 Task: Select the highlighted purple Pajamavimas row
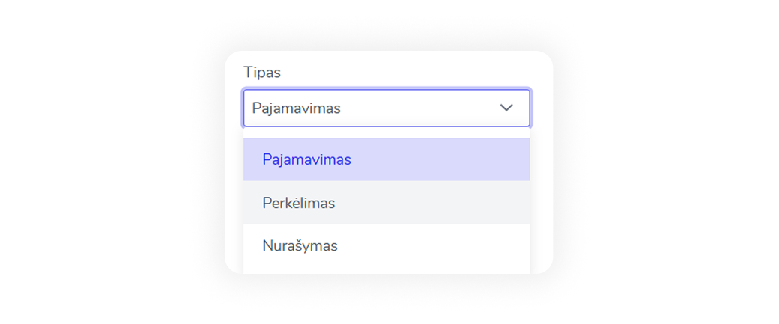tap(387, 159)
